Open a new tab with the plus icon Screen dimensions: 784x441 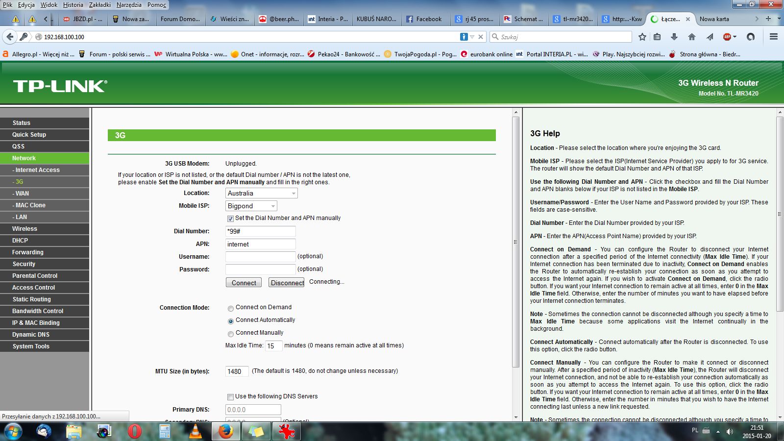[x=768, y=19]
